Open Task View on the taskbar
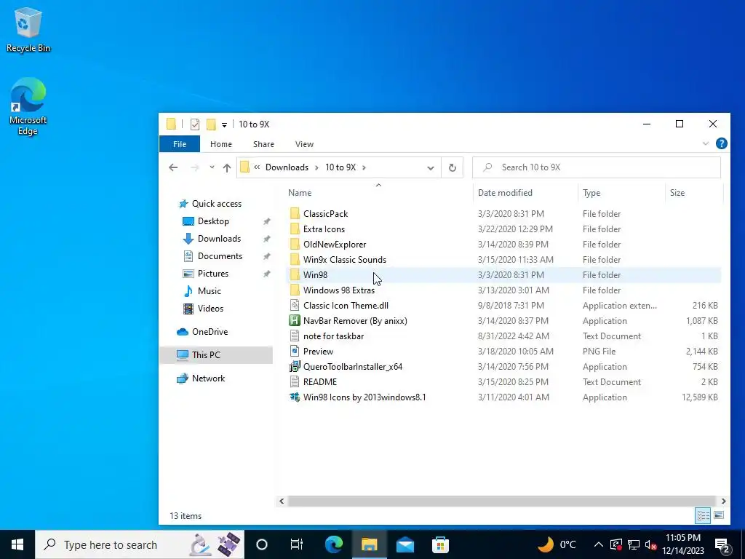The width and height of the screenshot is (745, 559). (297, 544)
